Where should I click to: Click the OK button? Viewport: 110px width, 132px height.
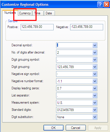point(53,128)
